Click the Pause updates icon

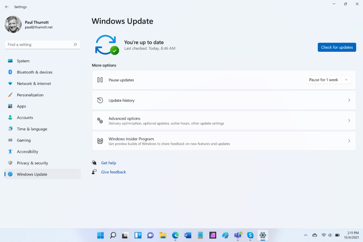(100, 80)
